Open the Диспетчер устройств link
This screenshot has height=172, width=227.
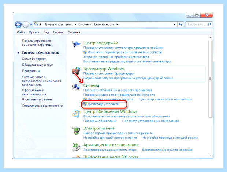click(x=103, y=104)
